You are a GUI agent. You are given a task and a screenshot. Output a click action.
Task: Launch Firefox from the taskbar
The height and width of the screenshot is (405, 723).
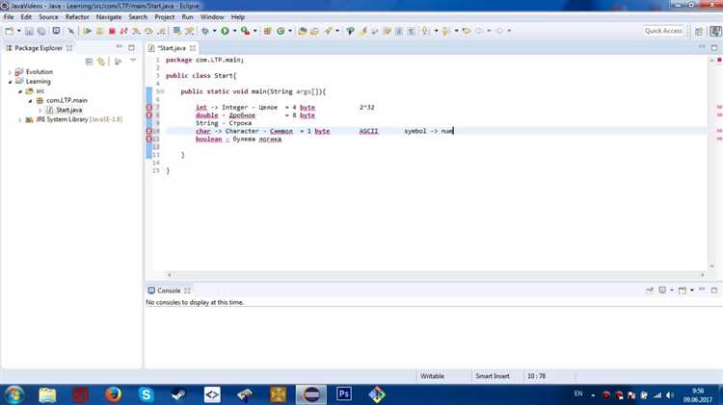(113, 393)
